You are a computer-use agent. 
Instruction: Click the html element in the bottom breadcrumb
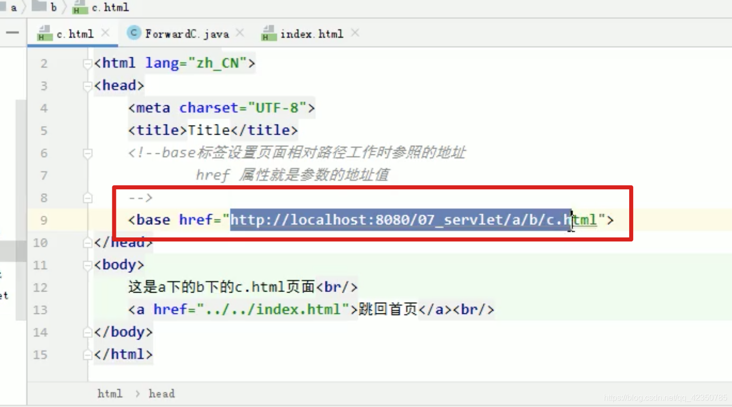click(110, 393)
